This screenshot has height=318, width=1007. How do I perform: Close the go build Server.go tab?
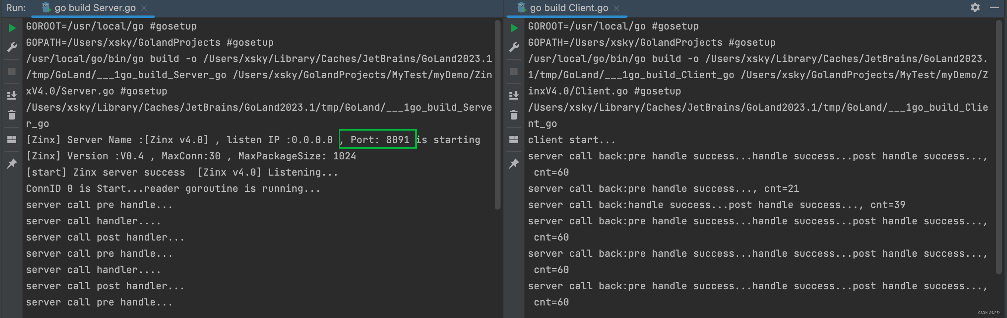[x=144, y=8]
